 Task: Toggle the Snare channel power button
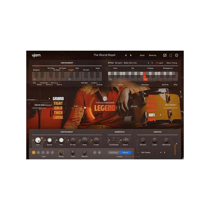(x=54, y=138)
